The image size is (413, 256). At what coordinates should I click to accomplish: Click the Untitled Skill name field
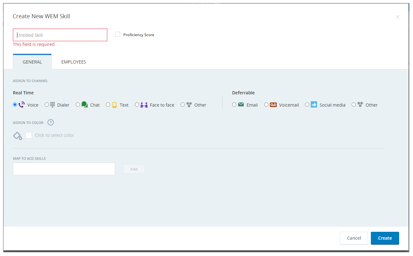(x=60, y=35)
